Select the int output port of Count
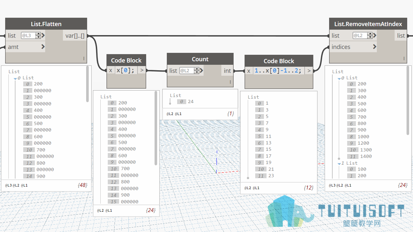Screen dimensions: 413x232 (x=227, y=71)
